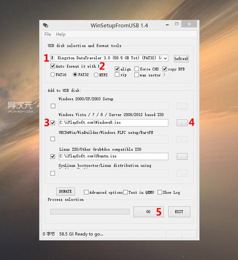Toggle Auto format it with FBinst checkbox
The width and height of the screenshot is (238, 260).
coord(53,66)
